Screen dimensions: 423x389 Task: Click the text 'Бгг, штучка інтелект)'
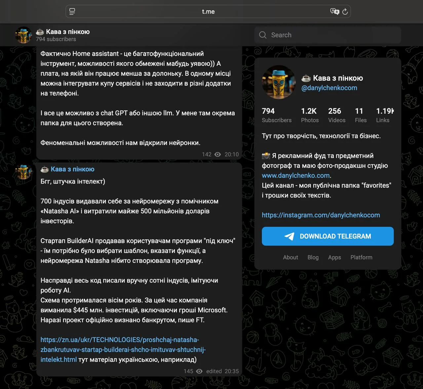click(x=73, y=181)
